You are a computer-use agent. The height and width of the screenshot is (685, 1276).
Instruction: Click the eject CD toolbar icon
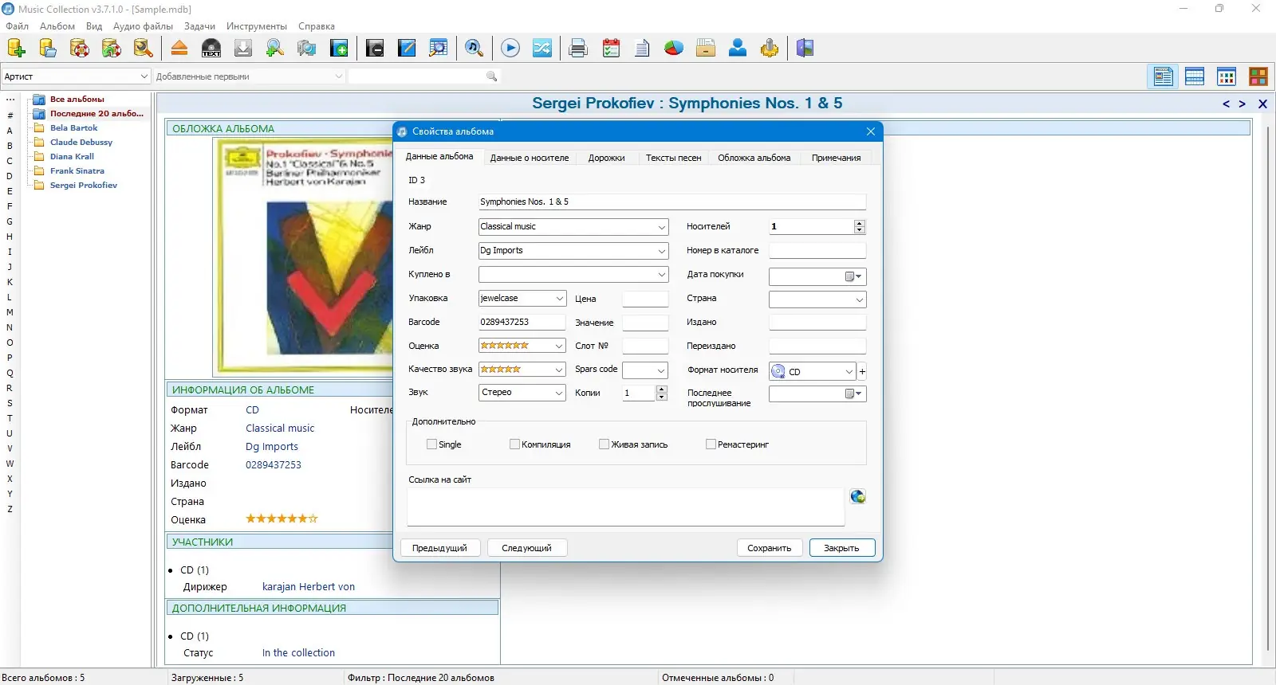pos(179,49)
